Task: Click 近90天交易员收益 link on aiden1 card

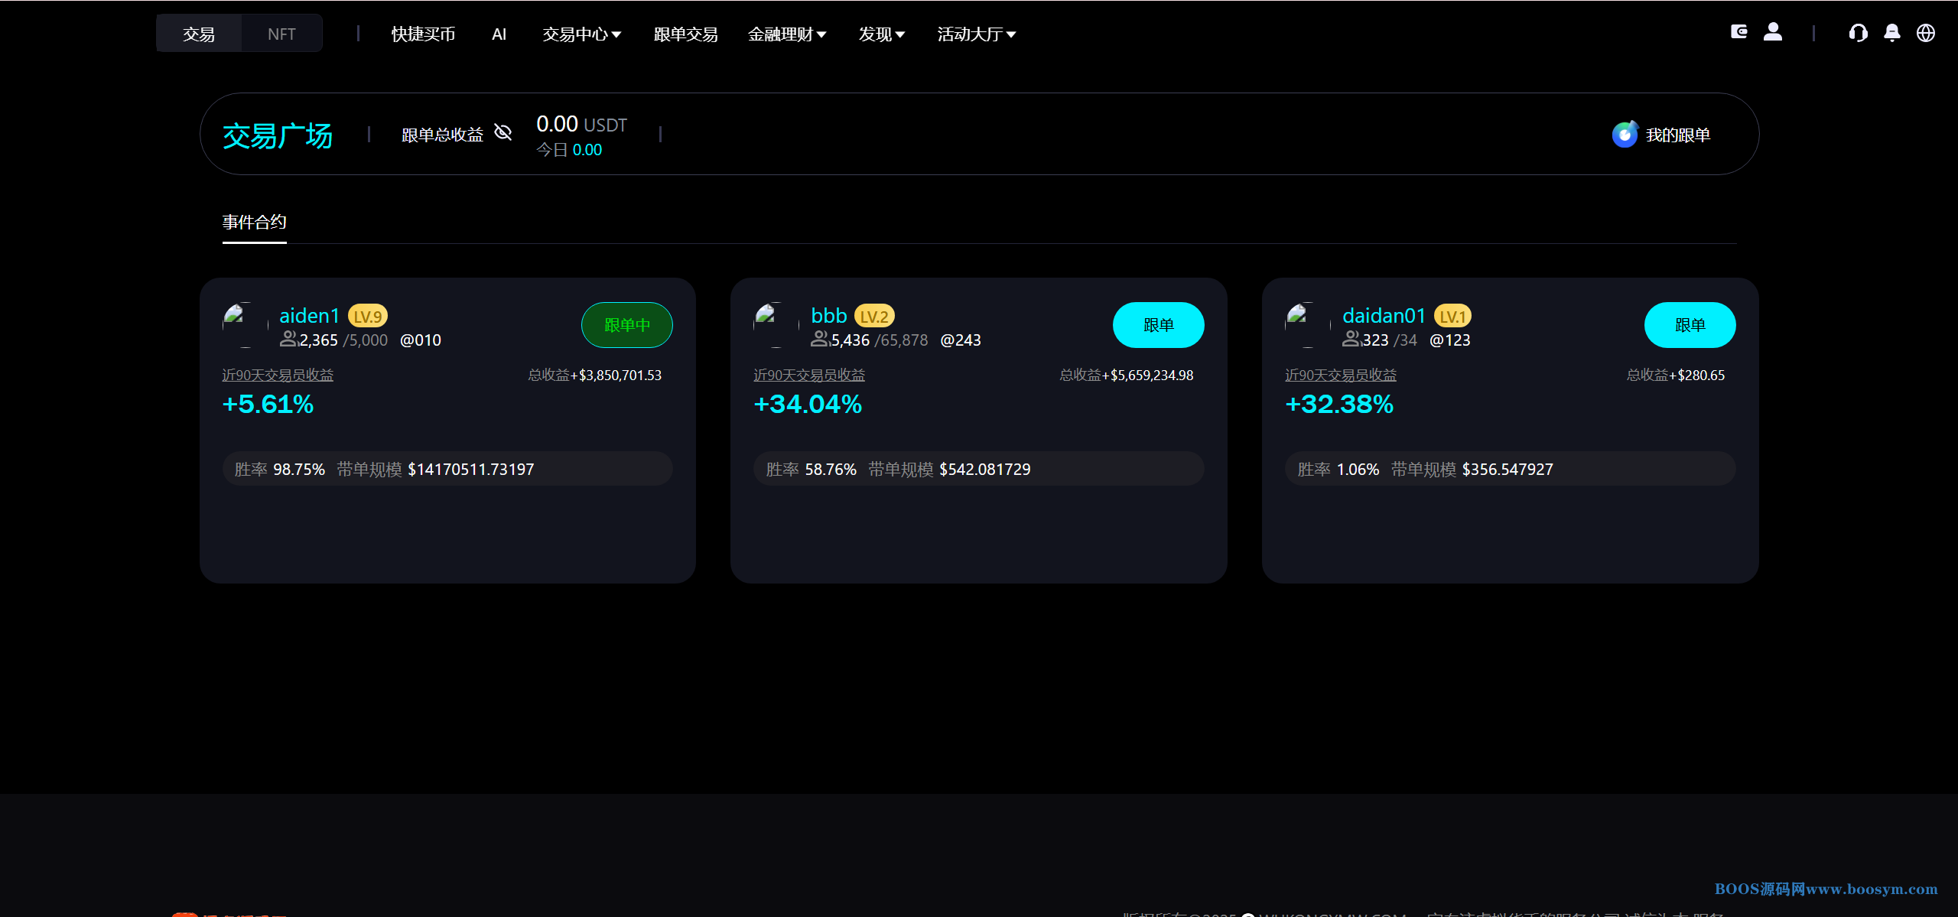Action: click(278, 375)
